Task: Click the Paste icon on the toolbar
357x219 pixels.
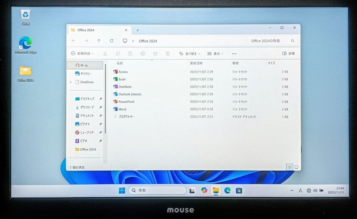Action: click(x=131, y=53)
